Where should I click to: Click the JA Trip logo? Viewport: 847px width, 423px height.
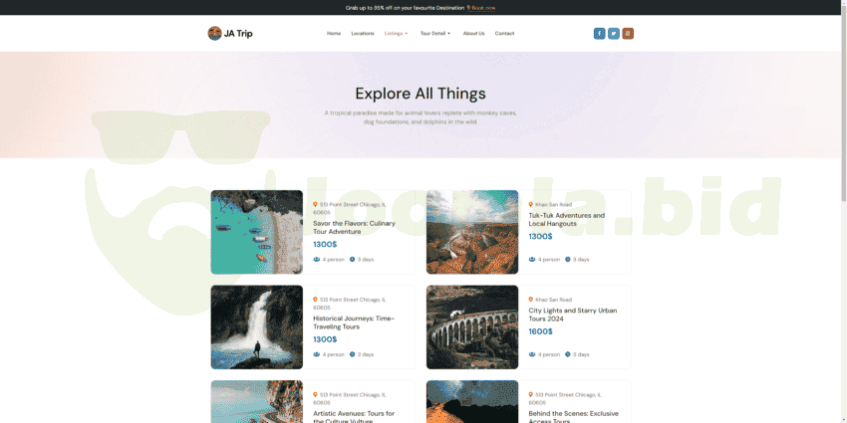230,34
